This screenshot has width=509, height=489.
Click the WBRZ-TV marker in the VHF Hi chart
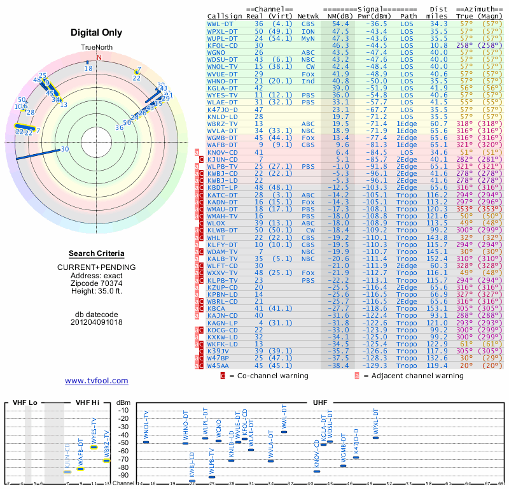(107, 460)
